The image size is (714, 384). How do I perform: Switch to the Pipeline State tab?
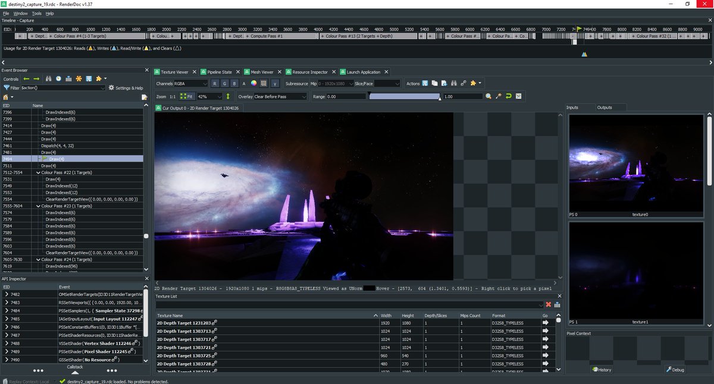click(219, 72)
